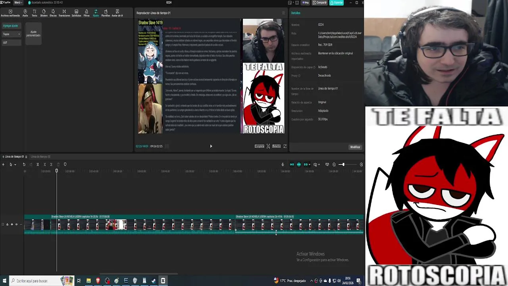Open the Avatar de IA panel
508x286 pixels.
tap(117, 13)
